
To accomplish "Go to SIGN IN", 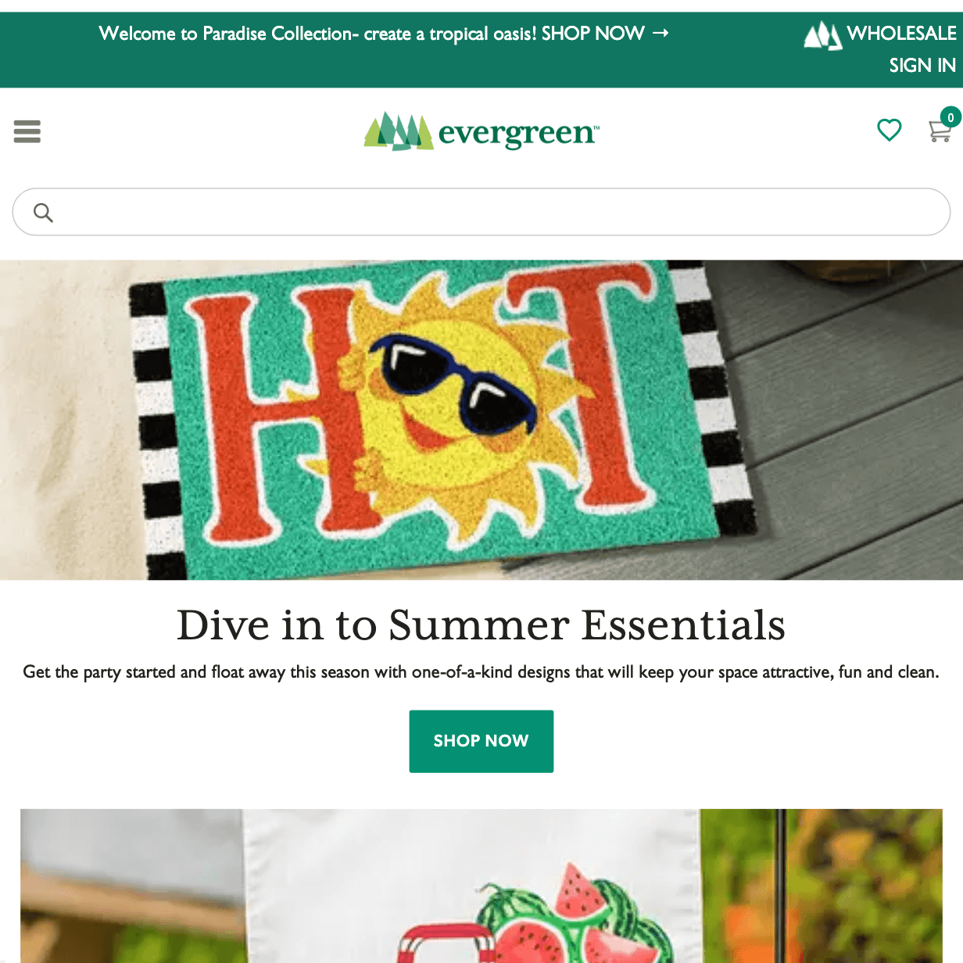I will tap(922, 66).
